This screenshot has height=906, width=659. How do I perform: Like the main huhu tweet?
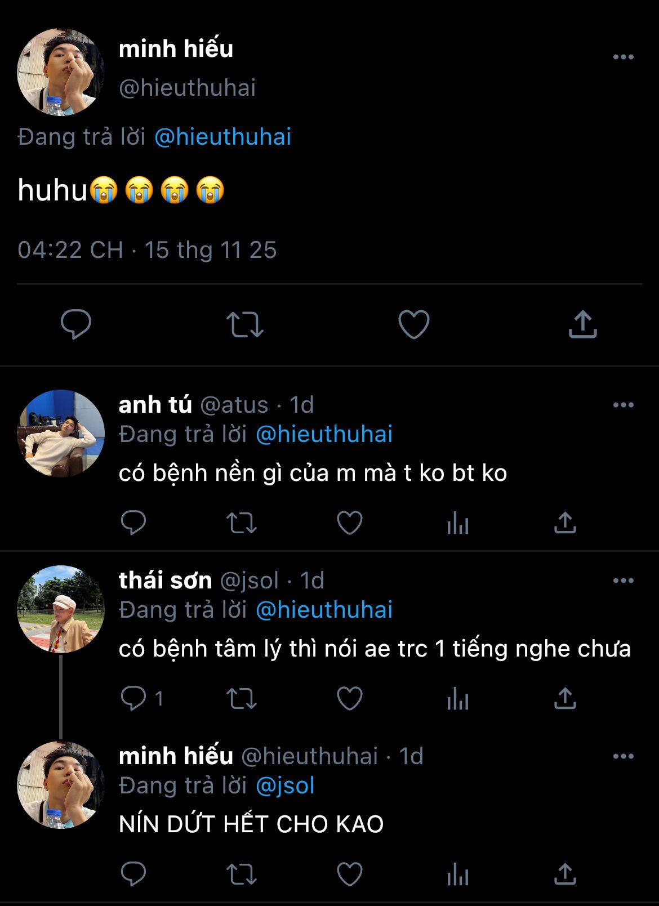(x=414, y=324)
